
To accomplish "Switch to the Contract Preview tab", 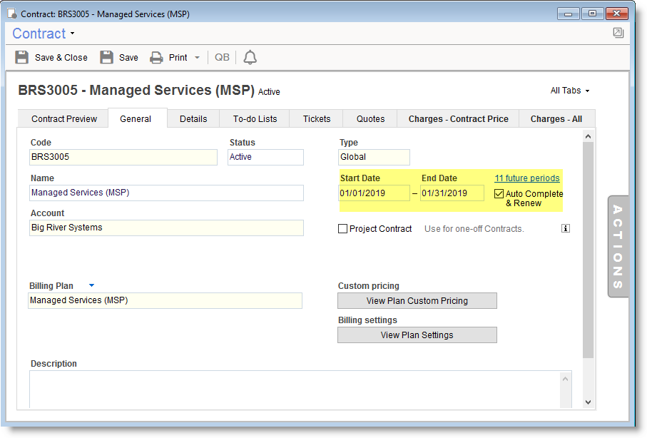I will tap(64, 119).
